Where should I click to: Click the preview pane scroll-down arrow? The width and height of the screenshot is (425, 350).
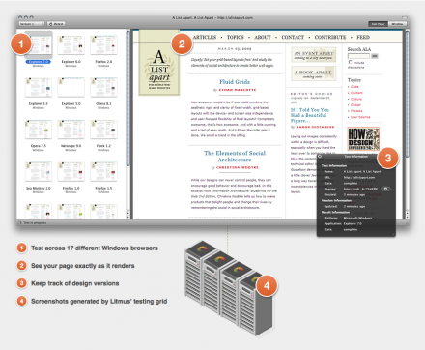407,217
